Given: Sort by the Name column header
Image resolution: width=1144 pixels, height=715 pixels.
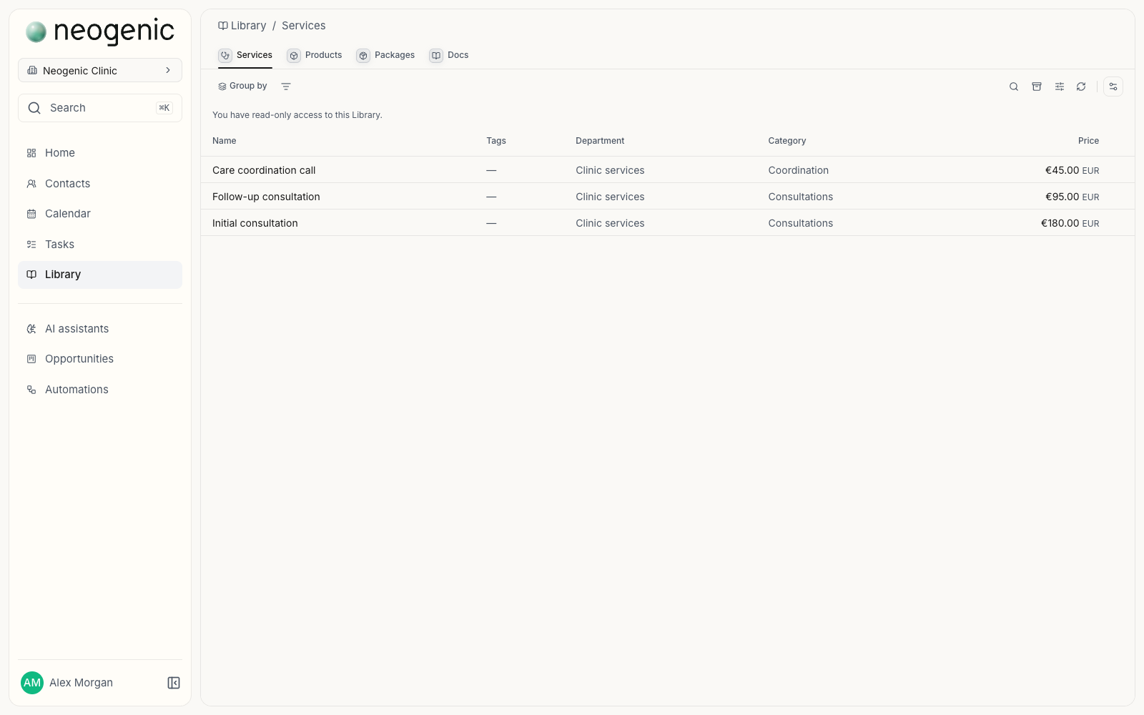Looking at the screenshot, I should point(225,141).
